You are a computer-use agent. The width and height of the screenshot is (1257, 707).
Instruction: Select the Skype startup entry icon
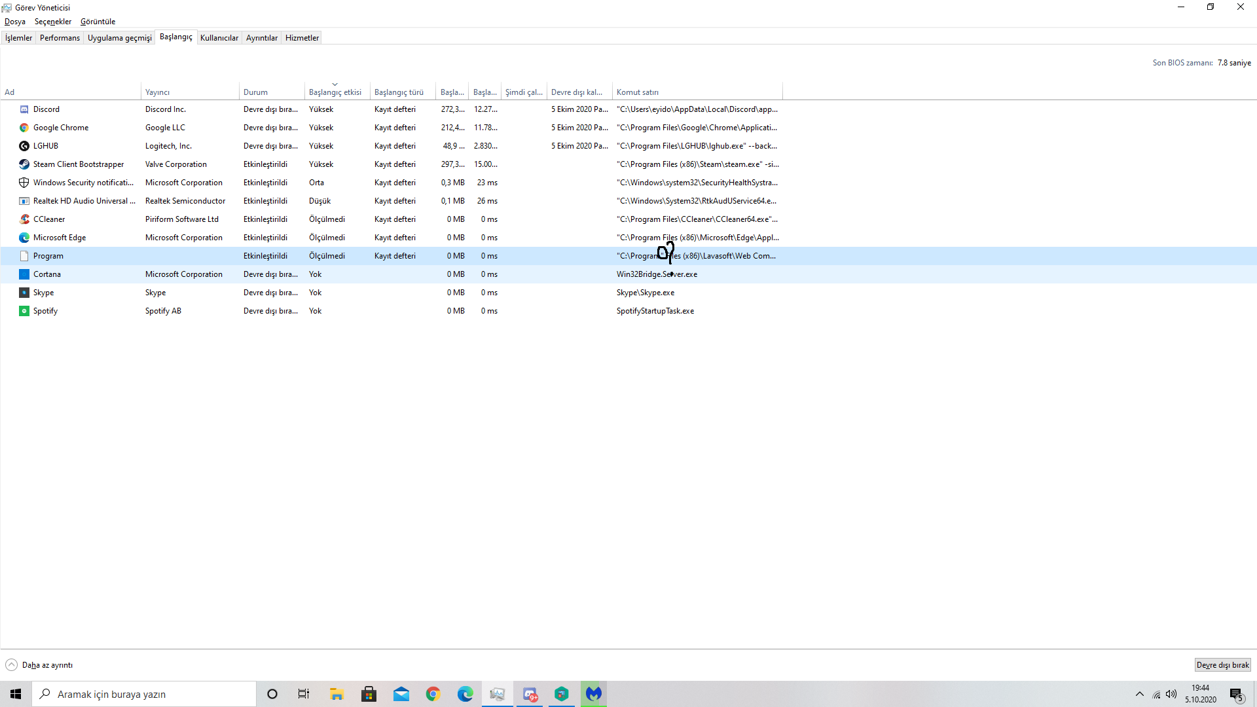pos(24,293)
